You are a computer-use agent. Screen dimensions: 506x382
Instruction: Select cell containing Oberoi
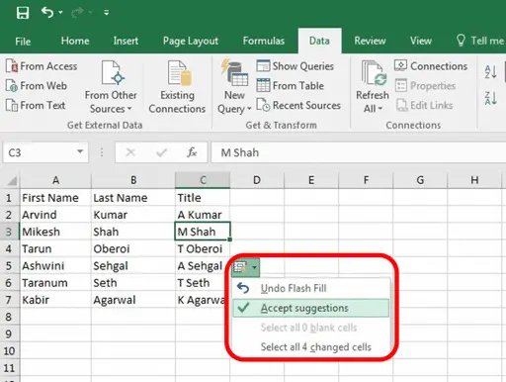[133, 248]
